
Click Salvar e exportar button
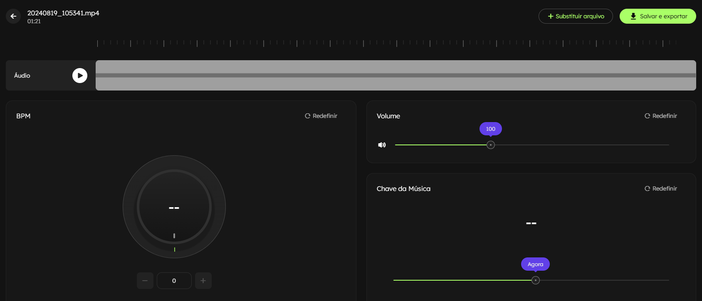tap(658, 16)
